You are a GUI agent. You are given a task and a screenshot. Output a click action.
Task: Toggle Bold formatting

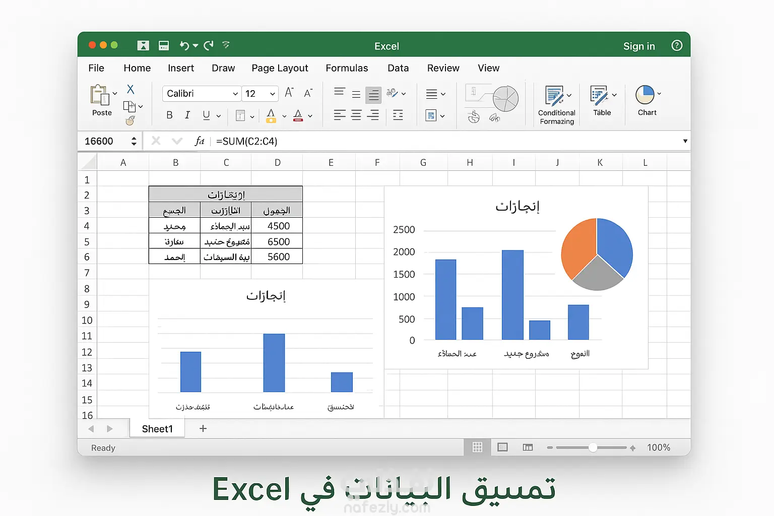tap(169, 115)
